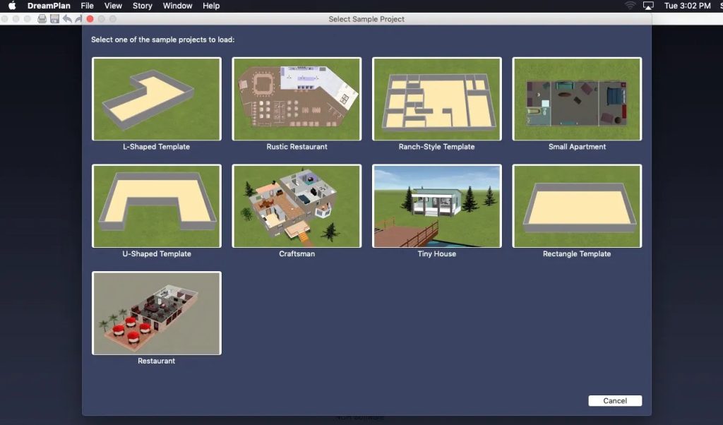Load the Tiny House sample project

436,205
